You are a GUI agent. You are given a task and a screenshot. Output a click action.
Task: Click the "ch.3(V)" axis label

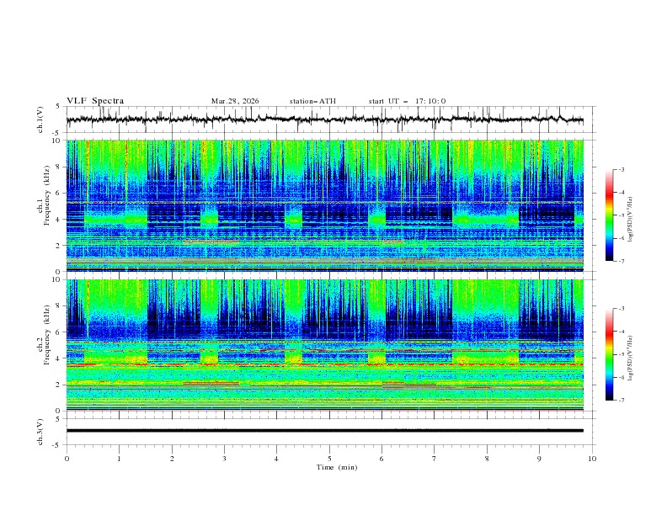point(40,432)
